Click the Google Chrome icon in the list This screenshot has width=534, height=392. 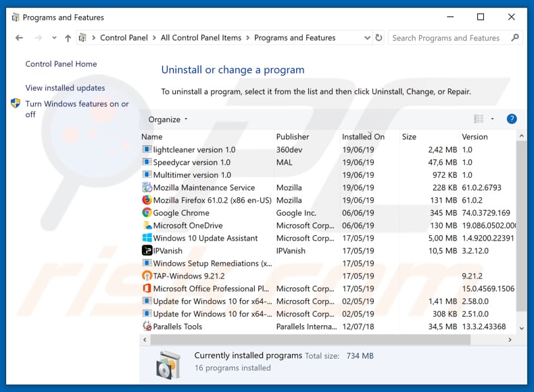click(x=147, y=212)
